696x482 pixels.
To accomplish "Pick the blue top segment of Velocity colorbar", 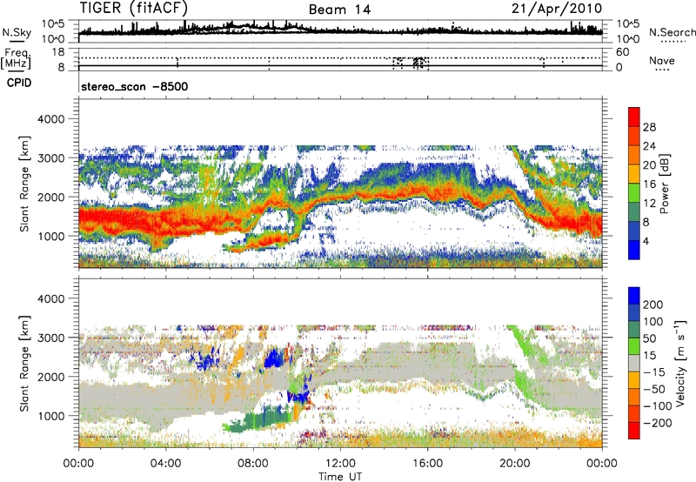I will coord(634,296).
